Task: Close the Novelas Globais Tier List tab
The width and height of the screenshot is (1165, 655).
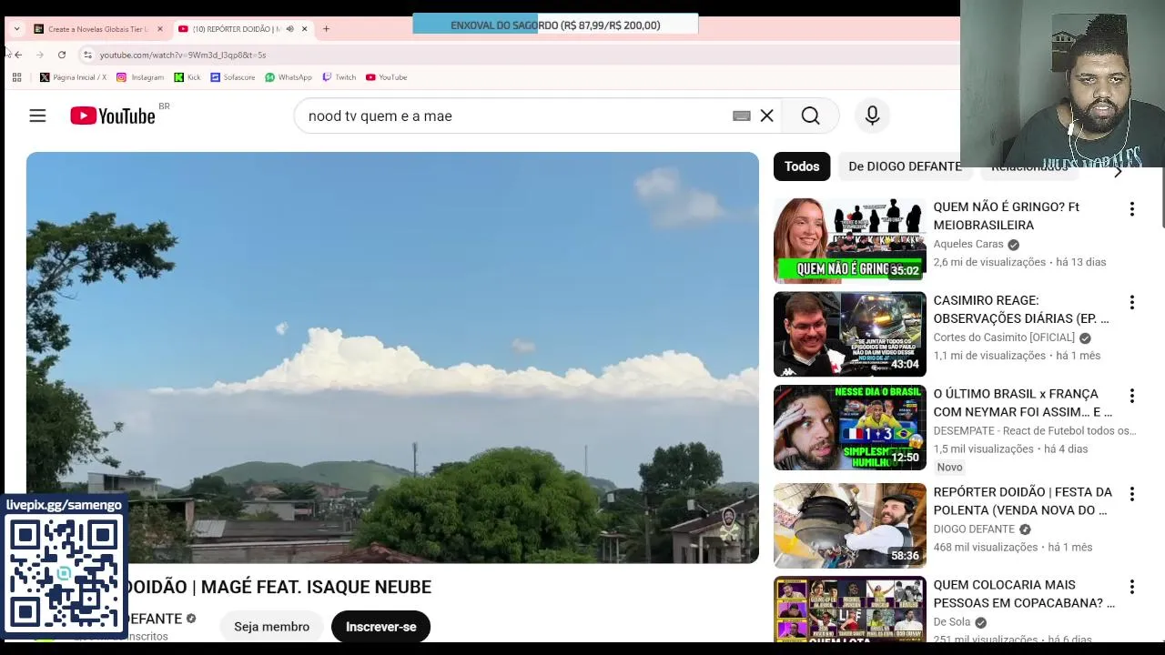Action: click(x=160, y=29)
